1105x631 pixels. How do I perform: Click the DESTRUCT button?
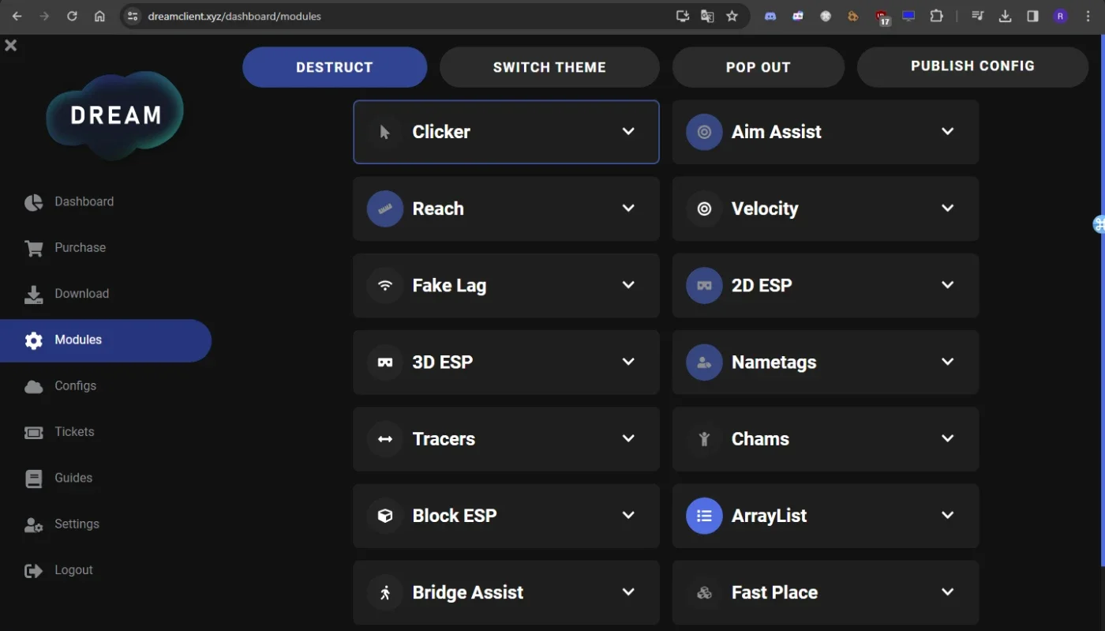coord(335,67)
